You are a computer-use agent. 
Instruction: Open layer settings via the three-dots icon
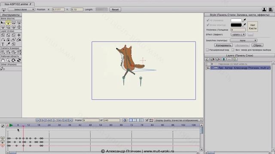coord(229,59)
